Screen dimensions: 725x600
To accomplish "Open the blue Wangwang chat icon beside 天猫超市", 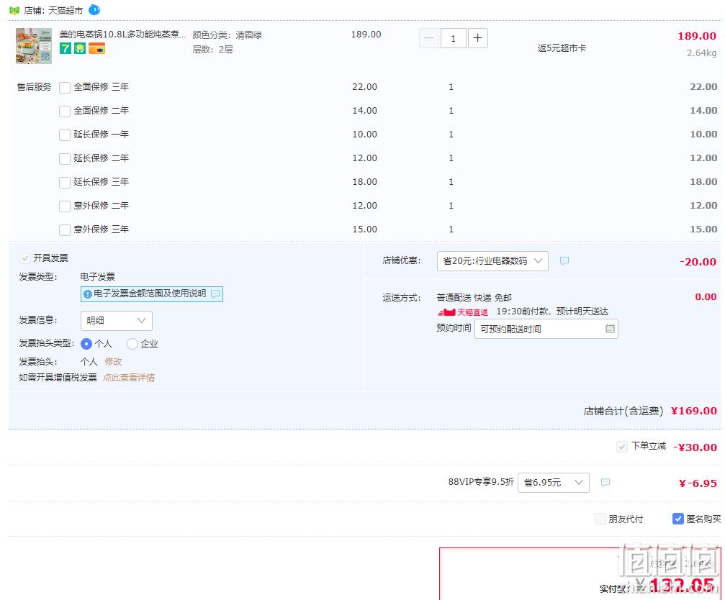I will coord(94,9).
